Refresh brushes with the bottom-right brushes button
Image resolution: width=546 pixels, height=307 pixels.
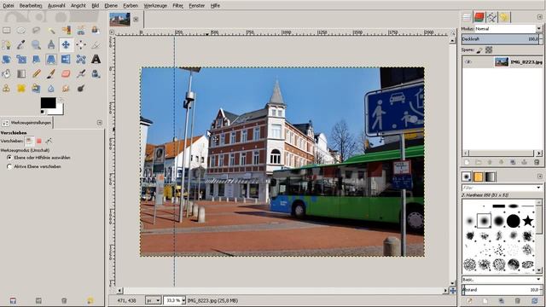pyautogui.click(x=535, y=301)
